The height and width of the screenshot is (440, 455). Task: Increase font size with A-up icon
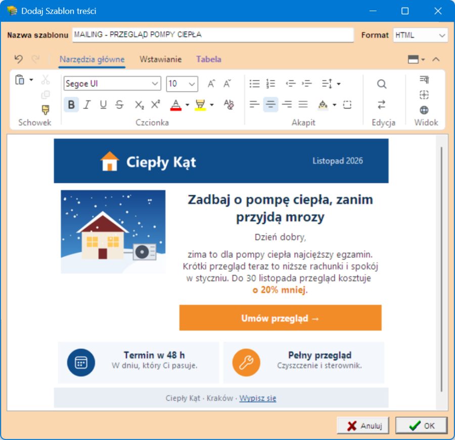point(211,84)
